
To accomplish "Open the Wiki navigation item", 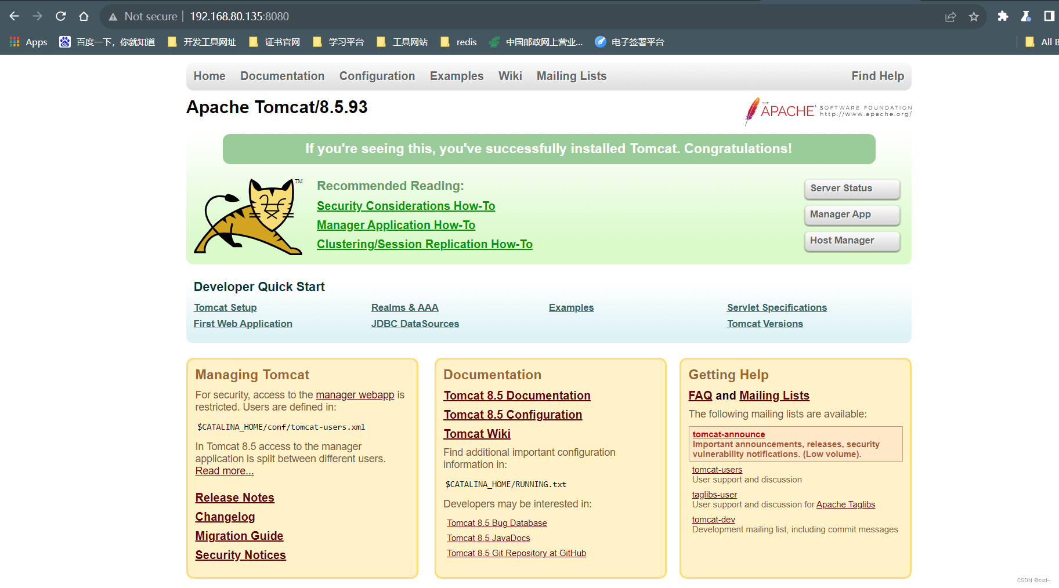I will point(510,76).
